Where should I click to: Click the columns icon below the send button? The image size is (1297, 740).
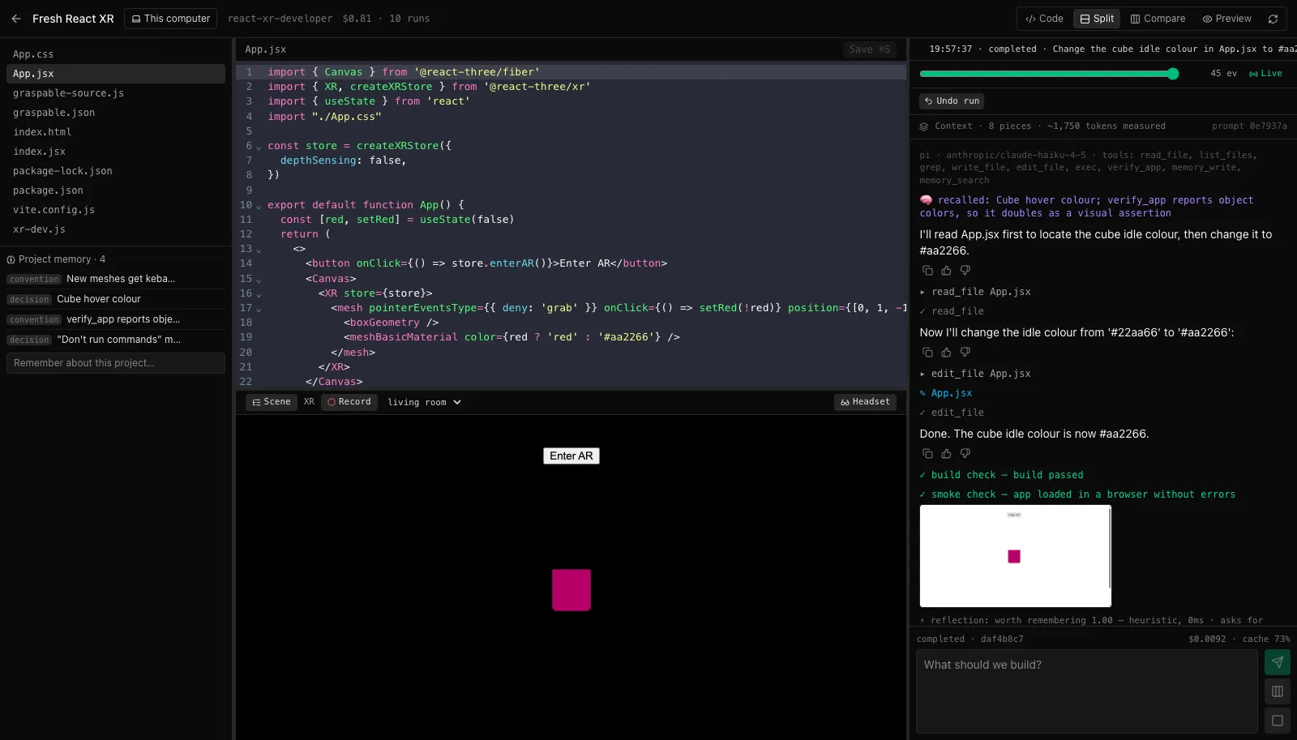(1278, 691)
